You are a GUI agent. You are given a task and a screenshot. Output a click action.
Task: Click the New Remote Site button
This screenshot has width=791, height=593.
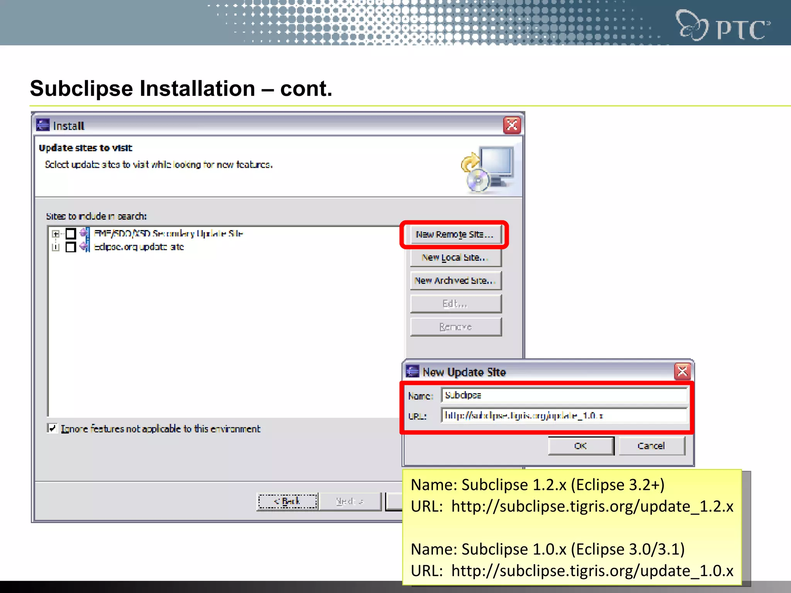pos(456,234)
